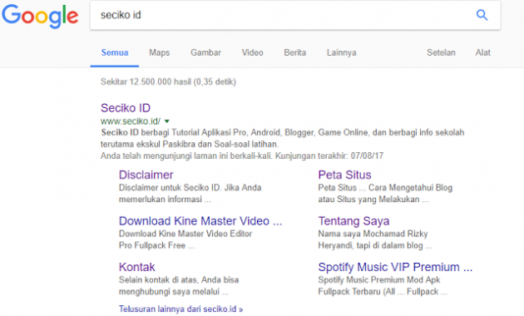Open the Video results tab
The height and width of the screenshot is (316, 524).
(x=252, y=52)
